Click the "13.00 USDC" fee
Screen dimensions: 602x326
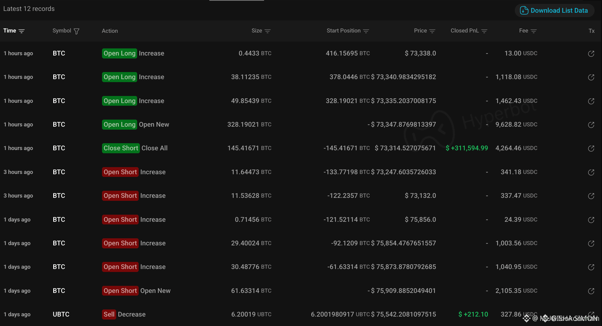click(521, 53)
